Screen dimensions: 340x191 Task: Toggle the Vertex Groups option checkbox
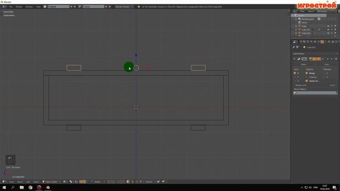(x=307, y=81)
